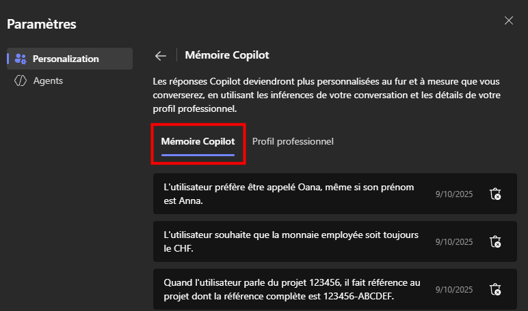Go back using the left arrow
The height and width of the screenshot is (311, 528).
tap(161, 55)
